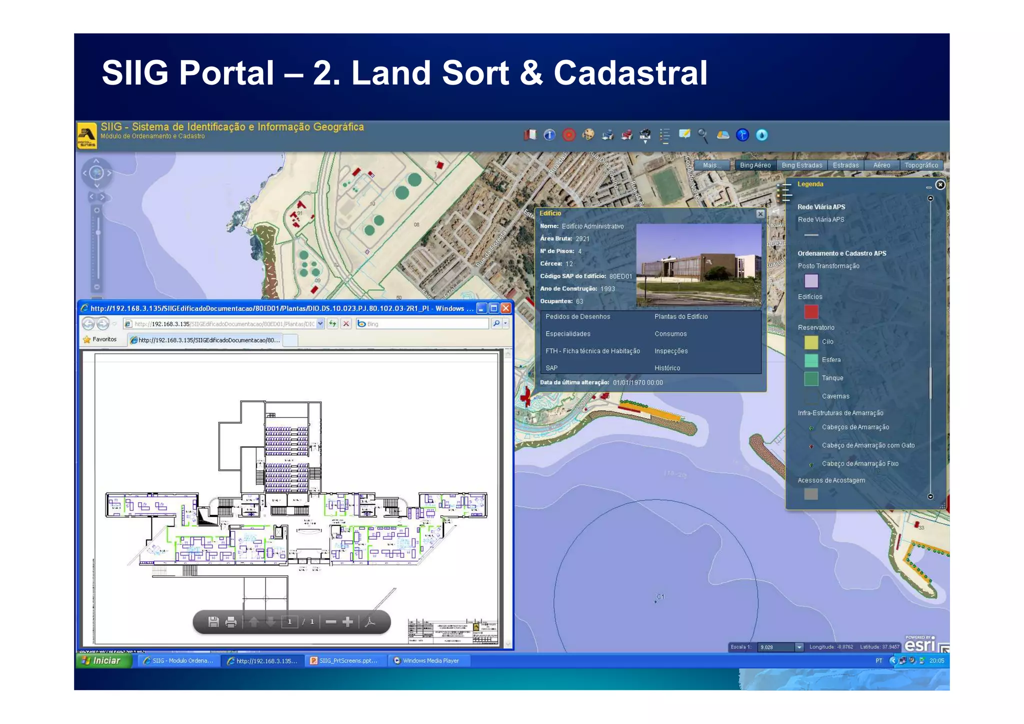Click the red Edifícios legend swatch
The width and height of the screenshot is (1024, 724).
811,312
